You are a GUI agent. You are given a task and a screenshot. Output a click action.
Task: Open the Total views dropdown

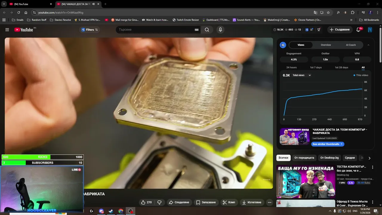[302, 75]
